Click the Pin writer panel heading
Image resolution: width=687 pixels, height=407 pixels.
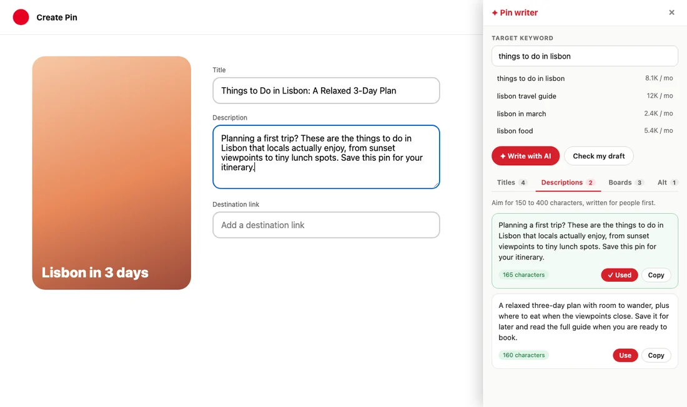515,12
